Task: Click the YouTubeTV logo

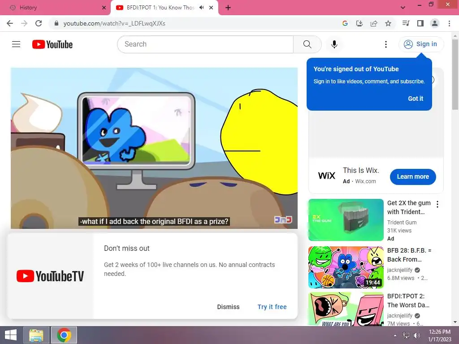Action: pyautogui.click(x=50, y=276)
